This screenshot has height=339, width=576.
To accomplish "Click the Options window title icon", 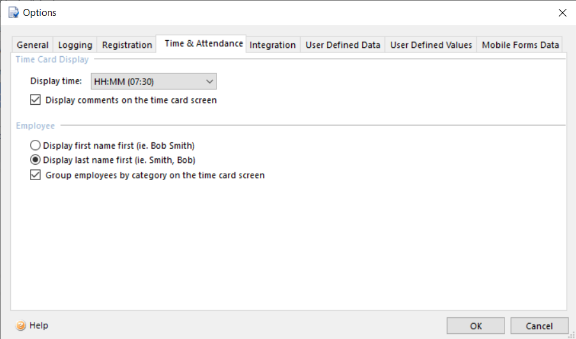I will point(13,13).
